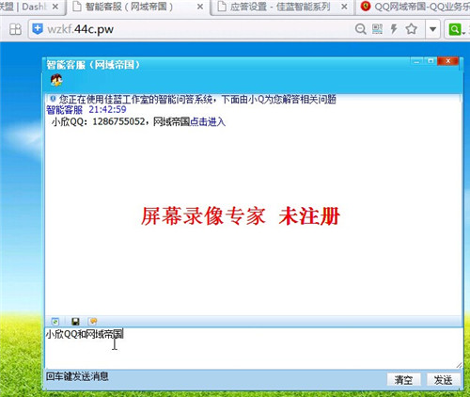470x397 pixels.
Task: Click the grid apps icon left of address bar
Action: 15,29
